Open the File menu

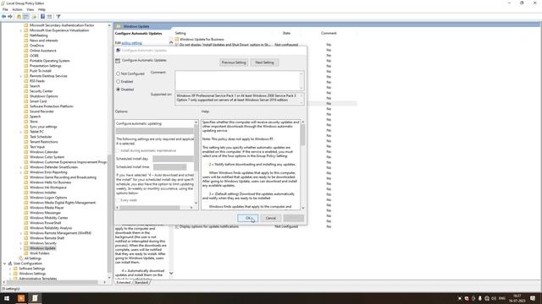[x=5, y=9]
